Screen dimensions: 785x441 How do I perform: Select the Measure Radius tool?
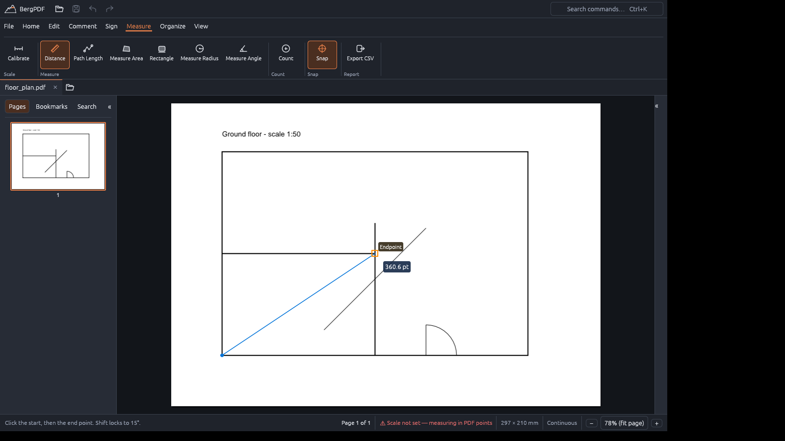tap(200, 54)
